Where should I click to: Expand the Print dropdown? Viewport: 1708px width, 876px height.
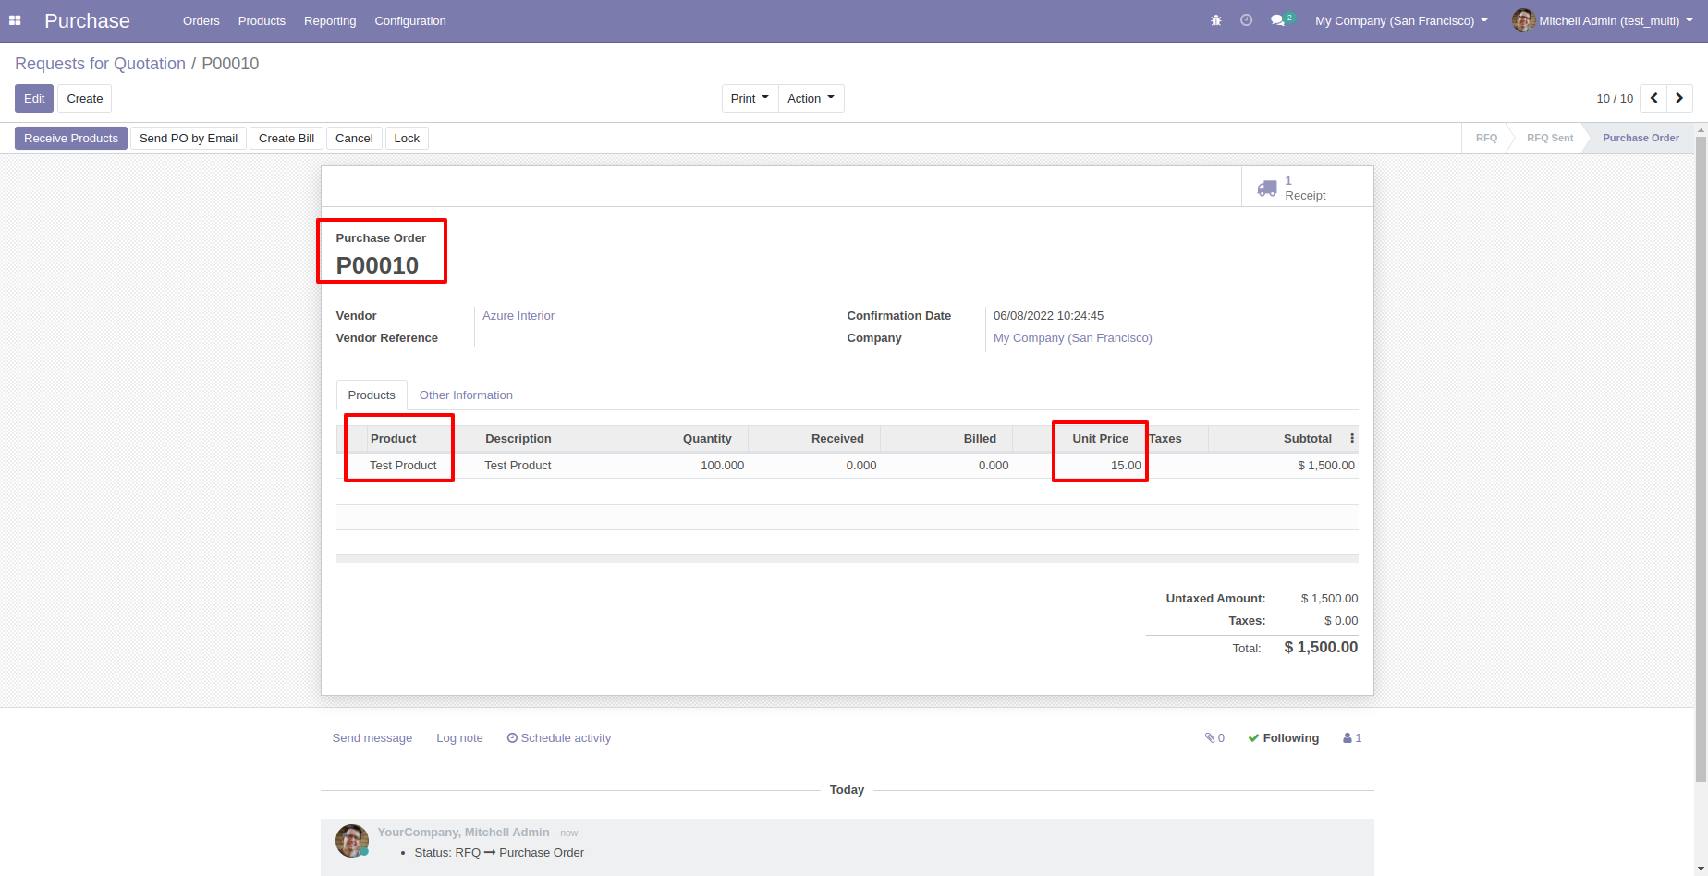pos(750,98)
